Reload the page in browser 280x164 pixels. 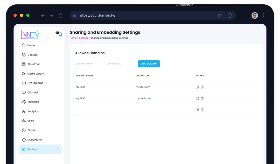[x=230, y=16]
